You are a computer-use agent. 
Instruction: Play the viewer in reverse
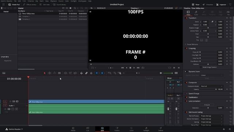127,68
